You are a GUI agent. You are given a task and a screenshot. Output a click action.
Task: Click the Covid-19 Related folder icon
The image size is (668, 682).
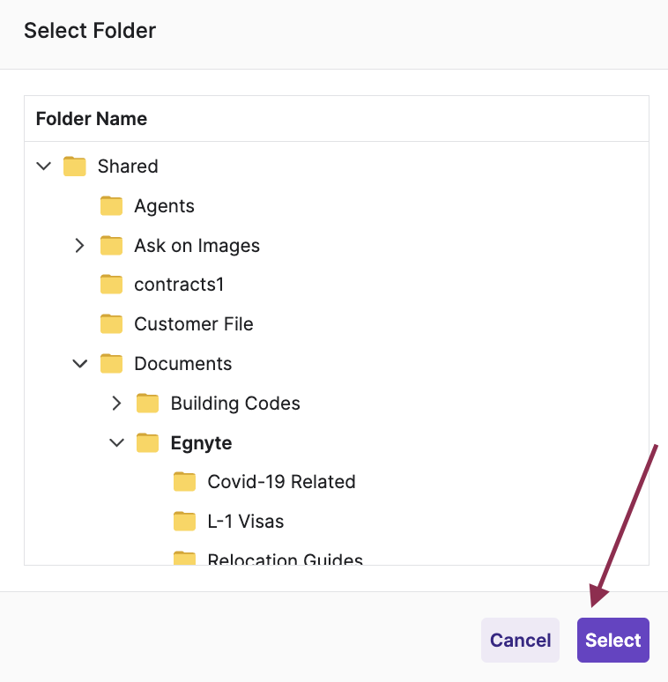tap(184, 482)
